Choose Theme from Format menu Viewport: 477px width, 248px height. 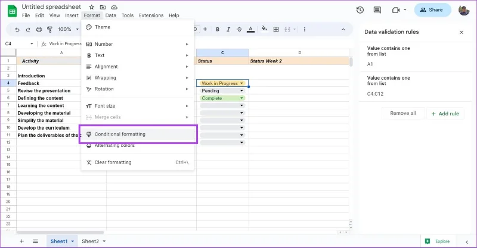click(138, 27)
